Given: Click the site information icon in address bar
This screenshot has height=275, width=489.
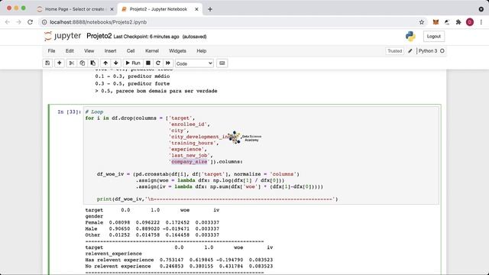Looking at the screenshot, I should tap(44, 22).
